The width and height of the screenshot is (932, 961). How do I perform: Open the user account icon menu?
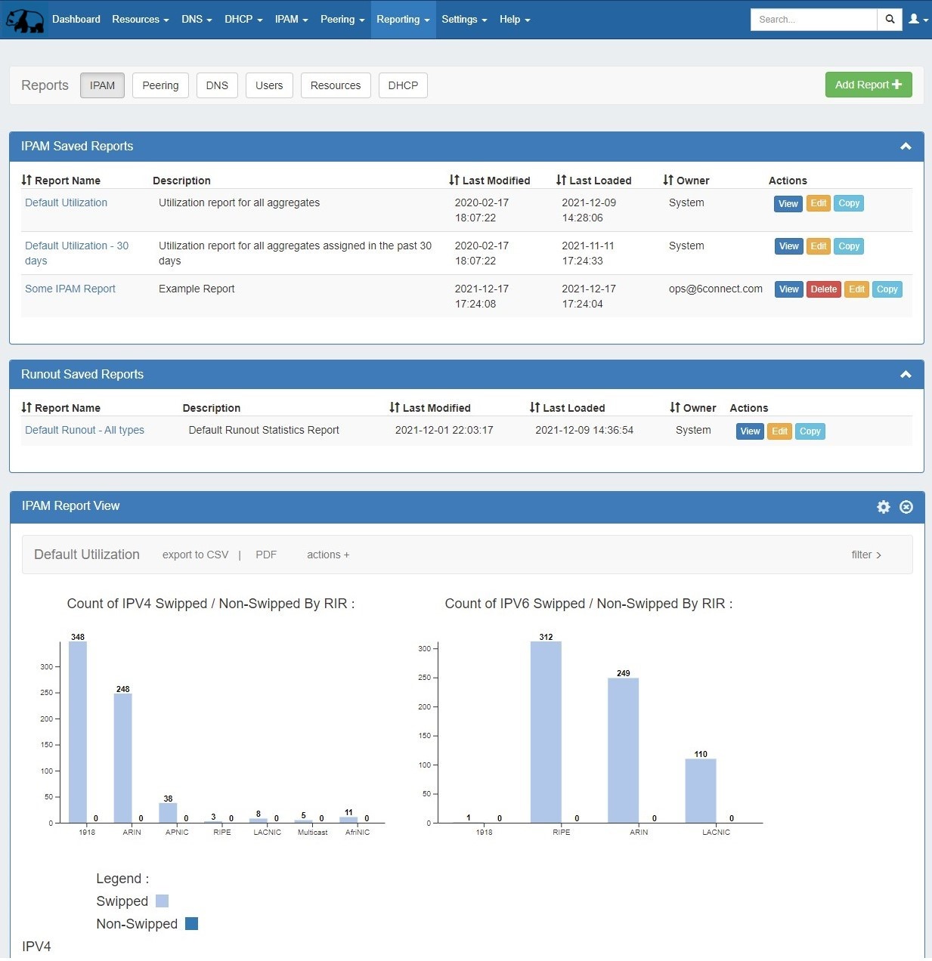coord(917,20)
